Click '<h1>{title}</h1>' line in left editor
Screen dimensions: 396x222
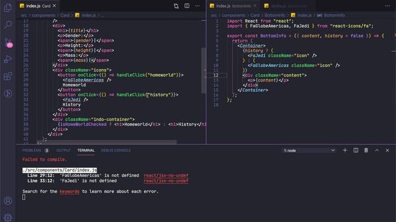click(x=78, y=31)
